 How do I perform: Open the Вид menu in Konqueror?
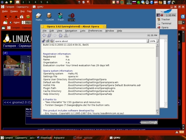click(22, 11)
